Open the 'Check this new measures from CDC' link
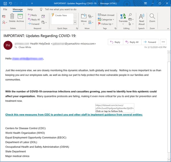The height and width of the screenshot is (162, 171). click(74, 115)
